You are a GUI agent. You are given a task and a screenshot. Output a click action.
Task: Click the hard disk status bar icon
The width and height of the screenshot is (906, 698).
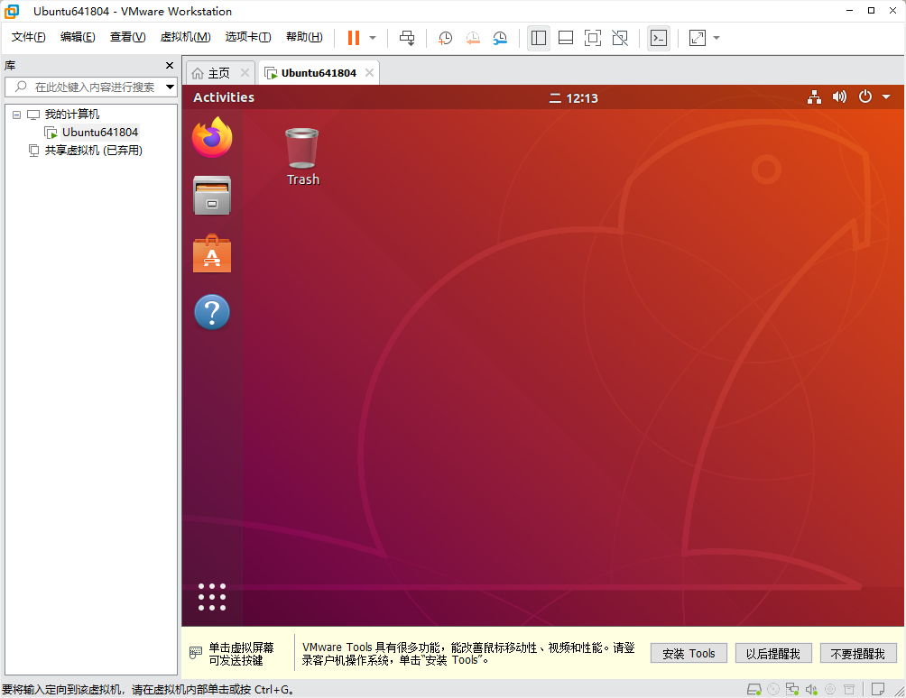click(x=754, y=689)
